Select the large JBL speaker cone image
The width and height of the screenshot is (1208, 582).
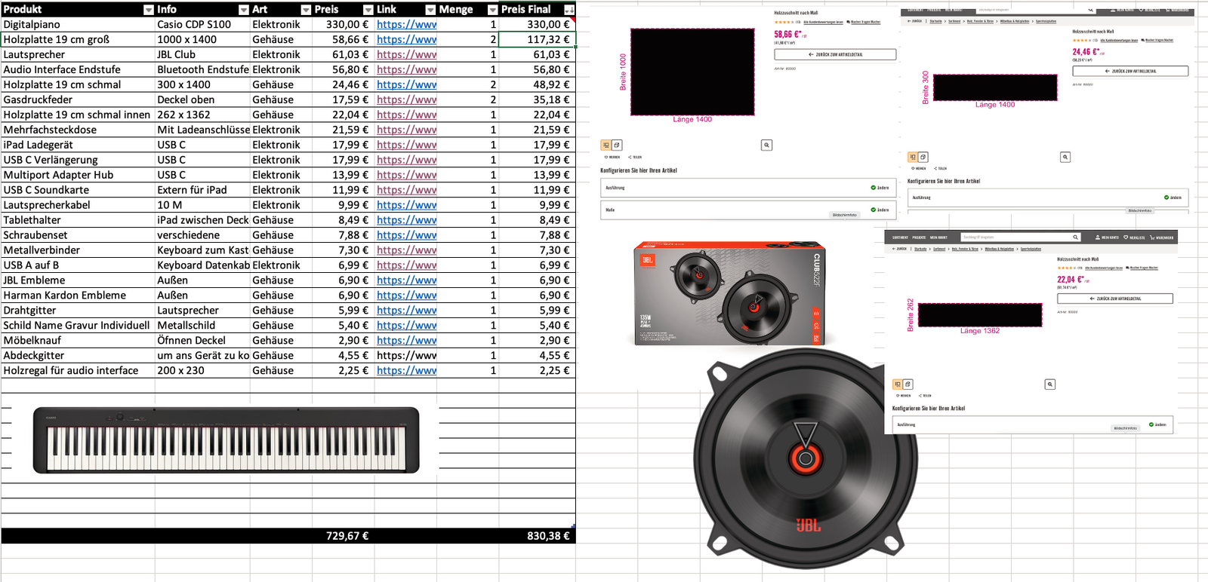pyautogui.click(x=806, y=459)
